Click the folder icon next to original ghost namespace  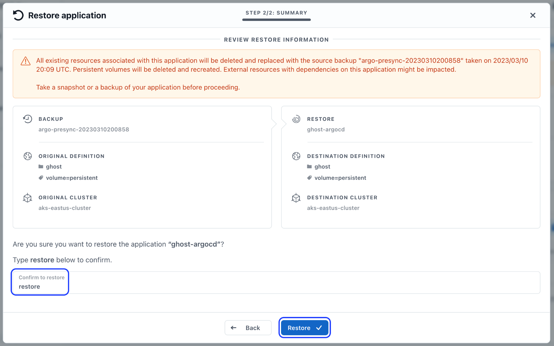[41, 167]
